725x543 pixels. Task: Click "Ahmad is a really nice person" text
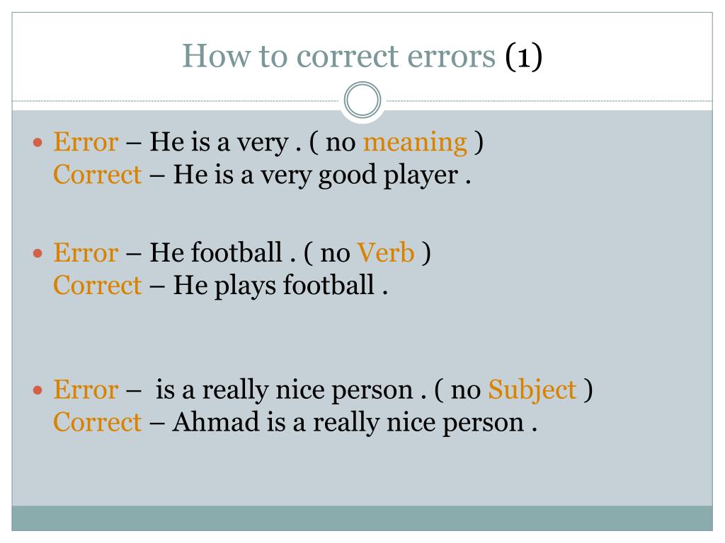click(348, 422)
